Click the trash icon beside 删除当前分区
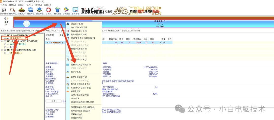This screenshot has width=274, height=120. [68, 35]
